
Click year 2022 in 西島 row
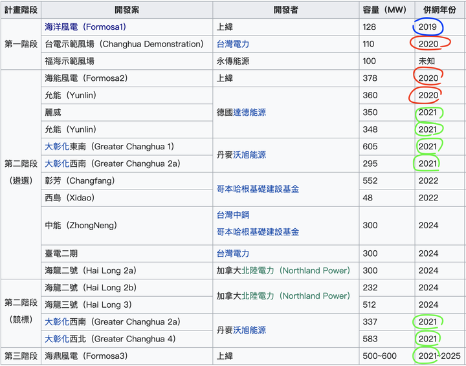coord(428,198)
